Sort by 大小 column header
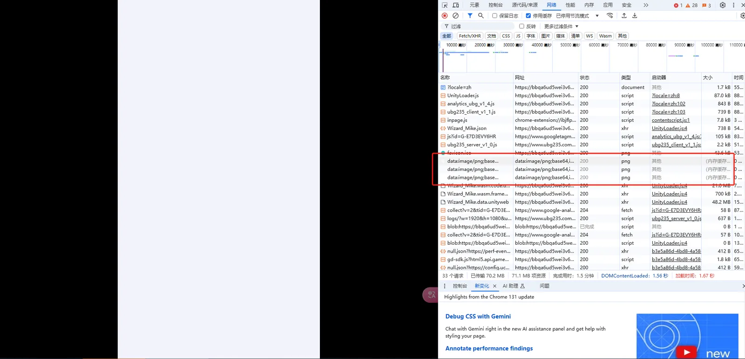The height and width of the screenshot is (359, 745). point(717,78)
